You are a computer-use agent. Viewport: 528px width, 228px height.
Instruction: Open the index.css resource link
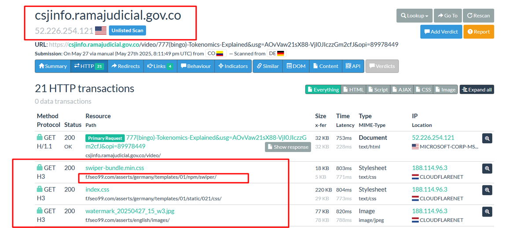pos(97,189)
